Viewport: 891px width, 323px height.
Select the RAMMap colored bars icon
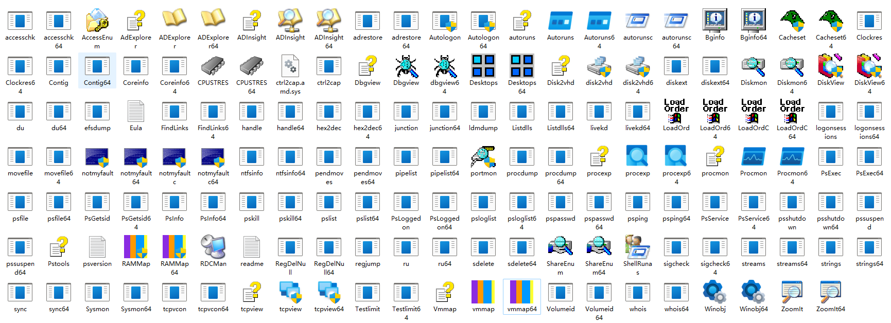tap(135, 248)
